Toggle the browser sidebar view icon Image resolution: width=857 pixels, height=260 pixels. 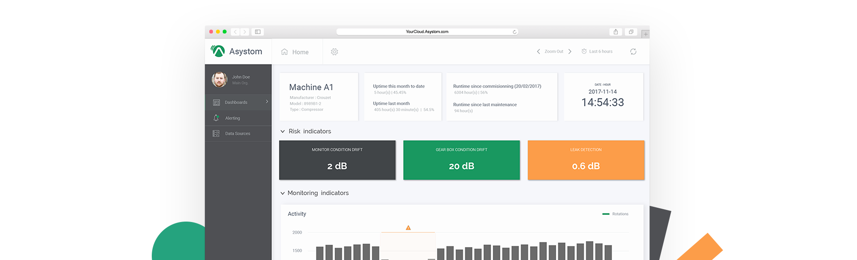[x=258, y=32]
